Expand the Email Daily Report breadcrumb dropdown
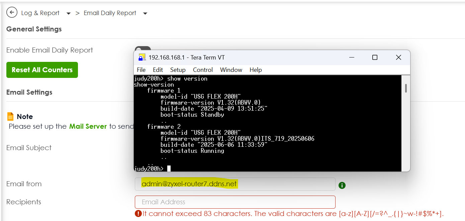Screen dimensions: 465x221 point(145,13)
